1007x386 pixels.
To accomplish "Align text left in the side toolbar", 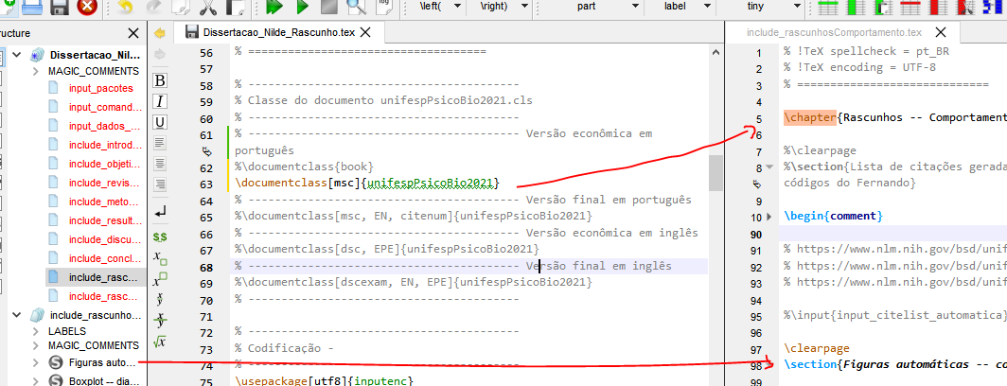I will click(x=160, y=143).
